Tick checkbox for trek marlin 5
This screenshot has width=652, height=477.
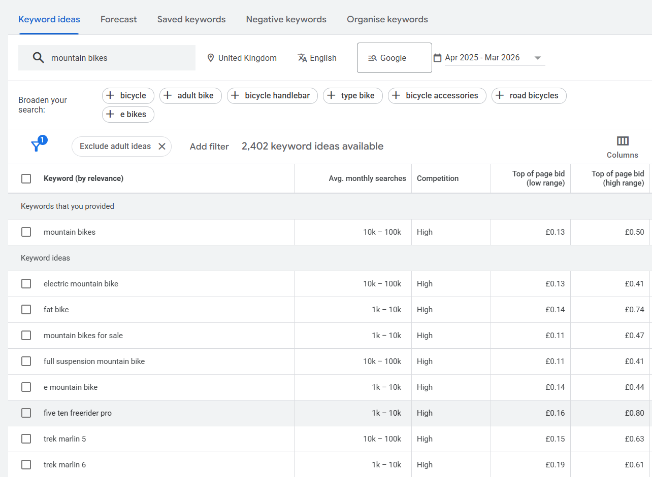tap(26, 439)
